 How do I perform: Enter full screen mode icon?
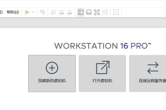tap(97, 12)
